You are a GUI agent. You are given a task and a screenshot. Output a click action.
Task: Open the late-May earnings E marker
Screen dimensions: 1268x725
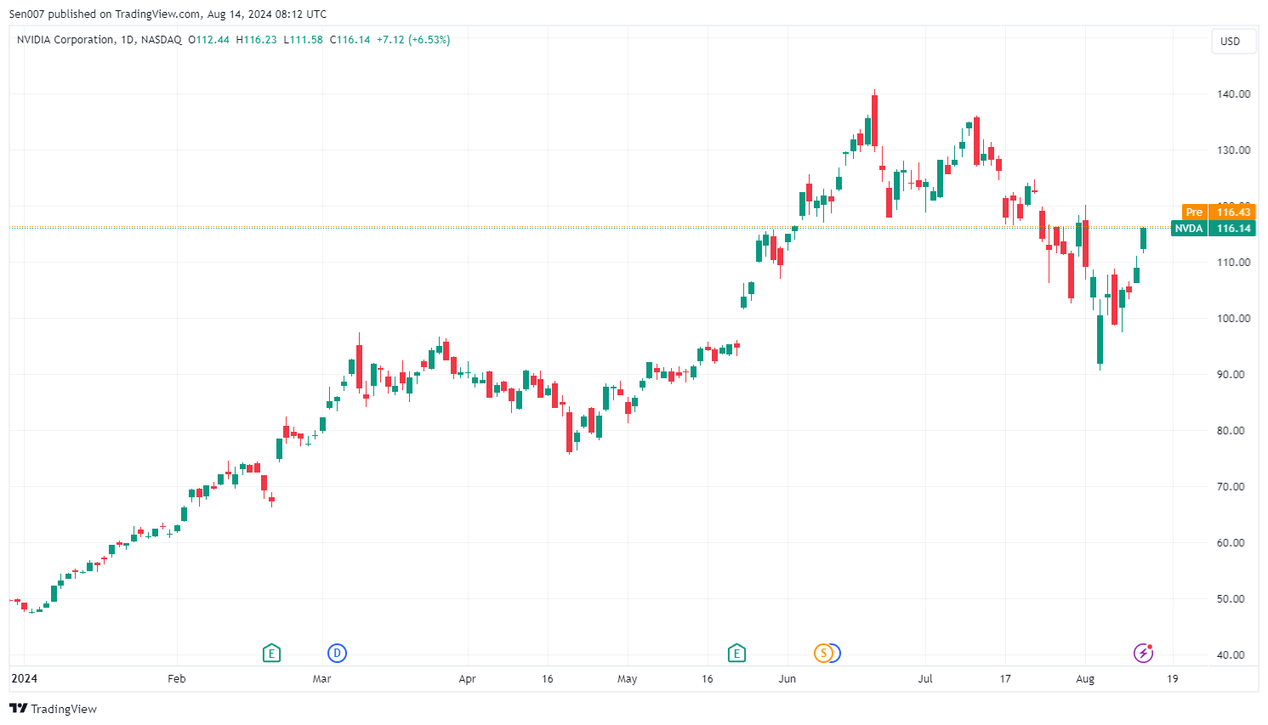[x=736, y=653]
